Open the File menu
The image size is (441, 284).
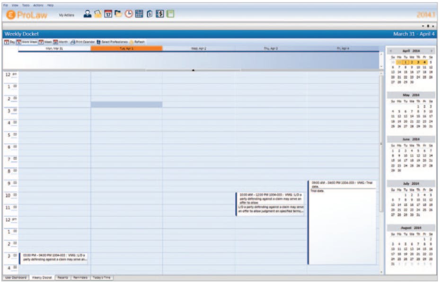6,5
